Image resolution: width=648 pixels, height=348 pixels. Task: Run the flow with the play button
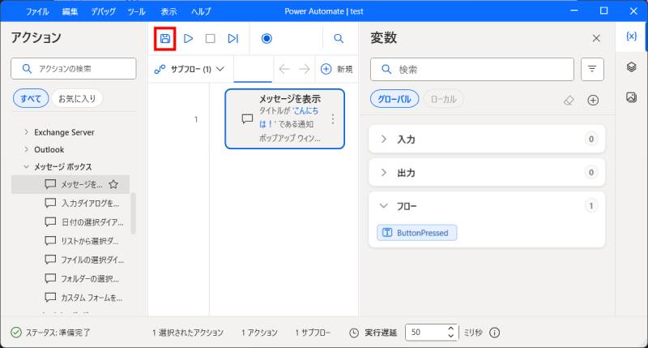(x=189, y=38)
